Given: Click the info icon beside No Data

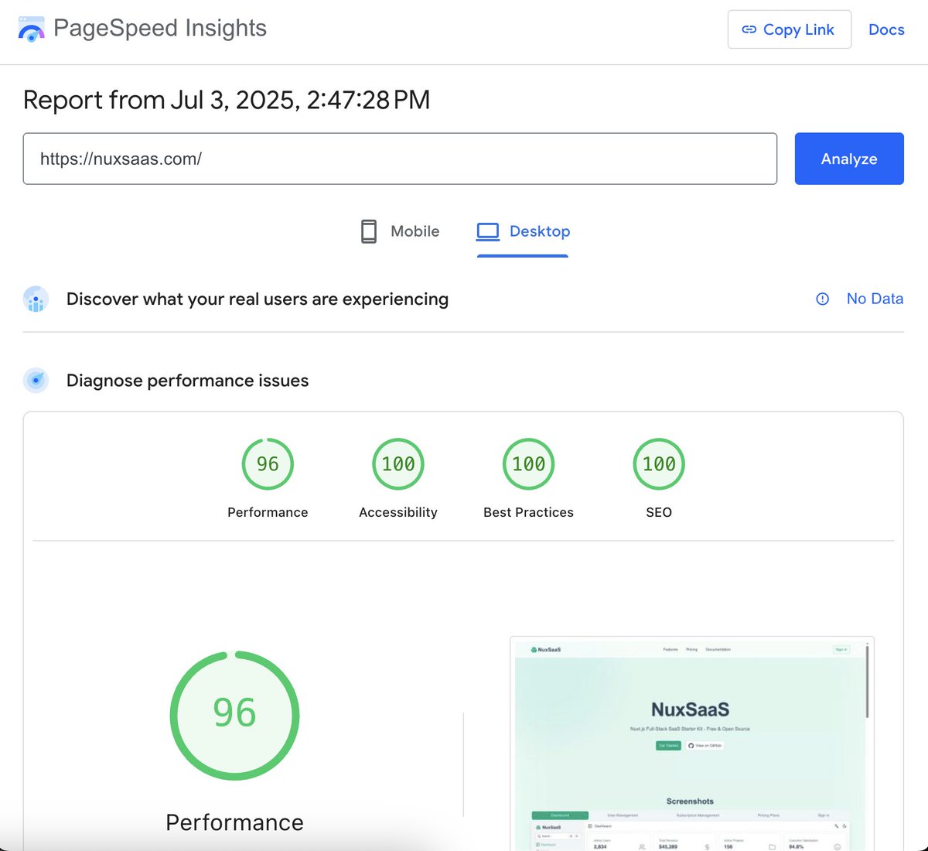Looking at the screenshot, I should pos(823,299).
